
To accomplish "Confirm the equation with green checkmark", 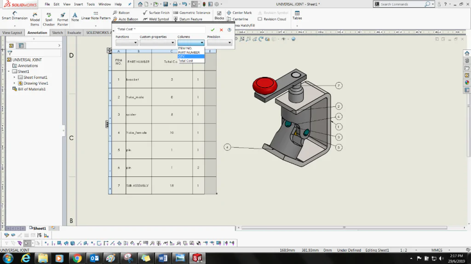I will tap(213, 30).
